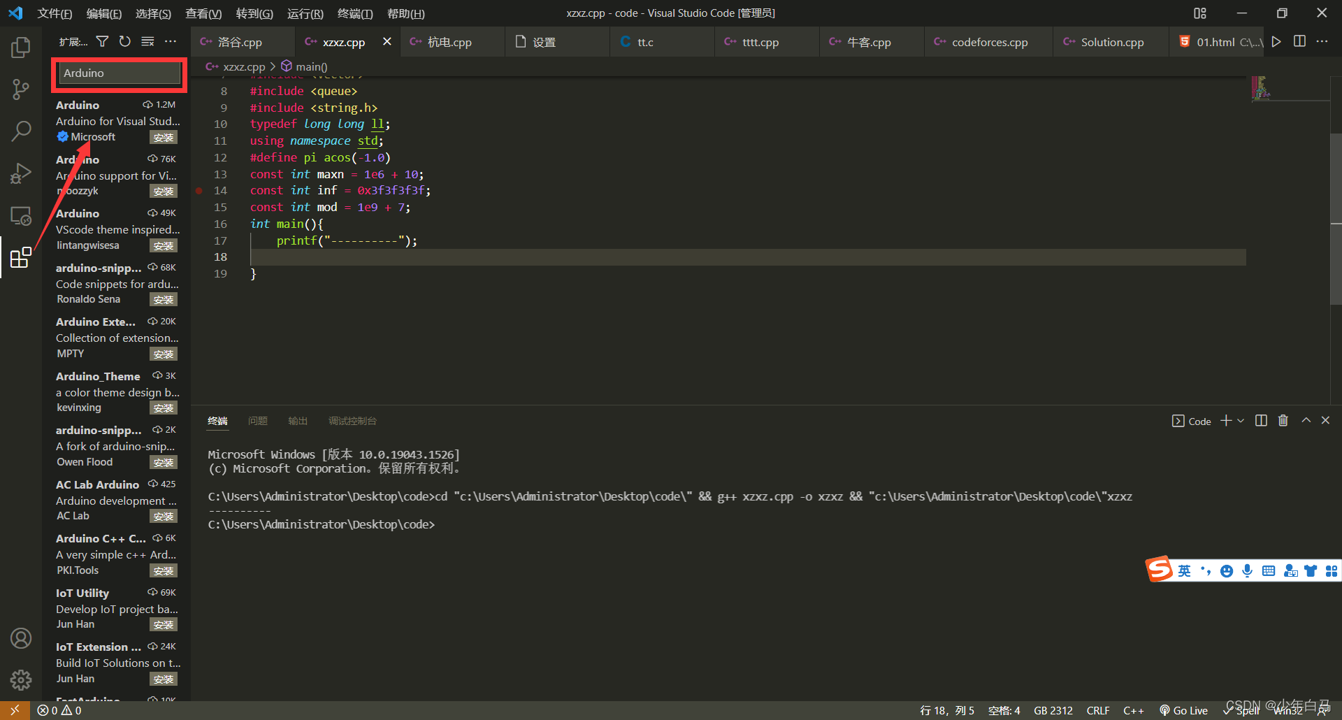1342x720 pixels.
Task: Toggle breakpoint on line 14
Action: [199, 191]
